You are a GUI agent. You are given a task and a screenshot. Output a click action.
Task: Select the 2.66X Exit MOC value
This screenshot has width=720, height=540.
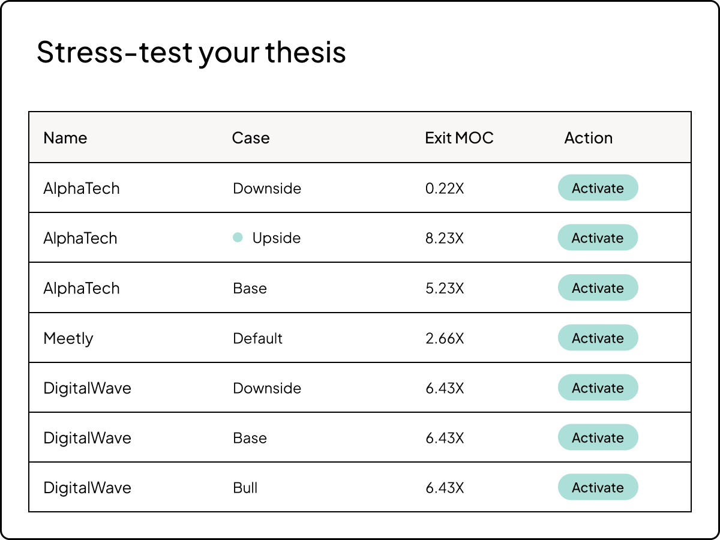pyautogui.click(x=445, y=338)
